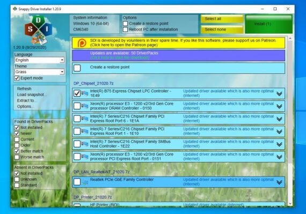Expand PCI Express Root Port 1 details
This screenshot has height=214, width=306.
279,132
